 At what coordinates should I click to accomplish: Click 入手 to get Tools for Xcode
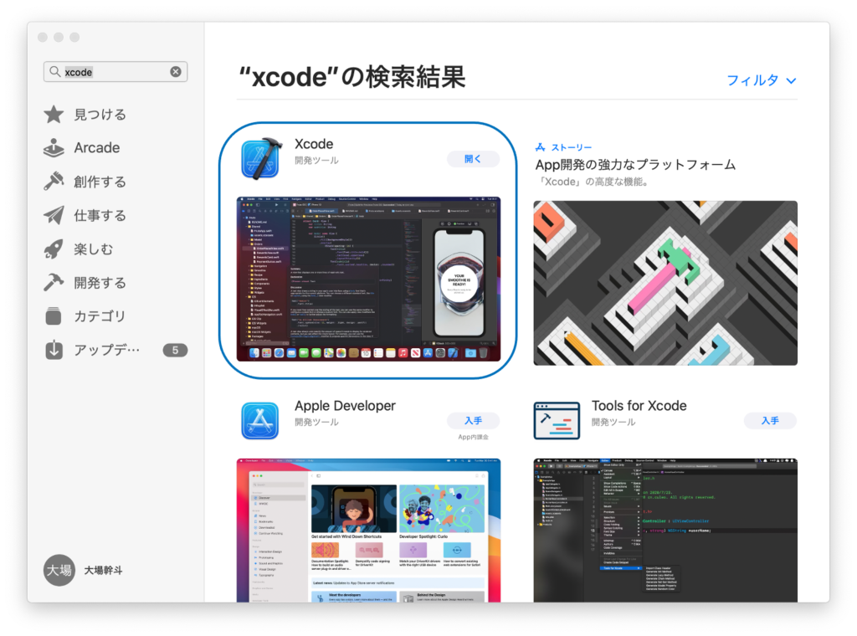(770, 421)
